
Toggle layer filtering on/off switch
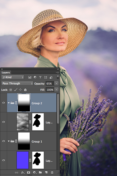click(x=58, y=77)
